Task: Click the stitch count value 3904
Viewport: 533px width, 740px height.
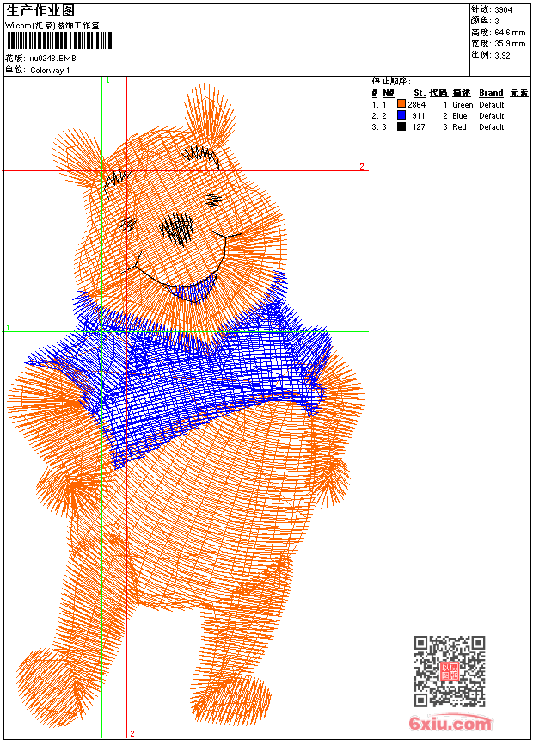Action: click(503, 10)
